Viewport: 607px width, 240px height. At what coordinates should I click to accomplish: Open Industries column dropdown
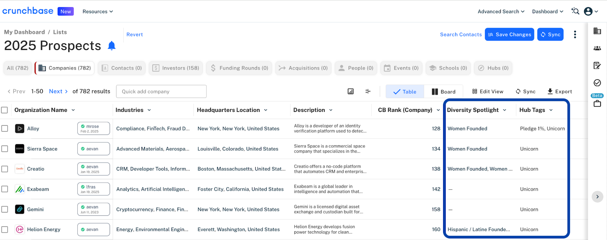pyautogui.click(x=149, y=110)
